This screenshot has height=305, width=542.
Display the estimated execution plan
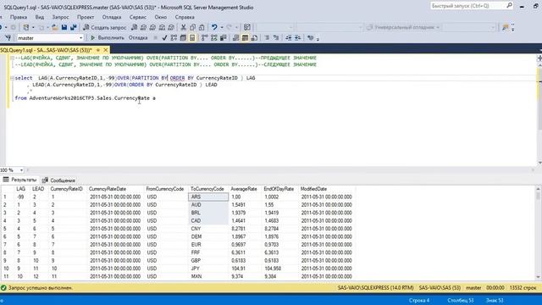point(174,38)
